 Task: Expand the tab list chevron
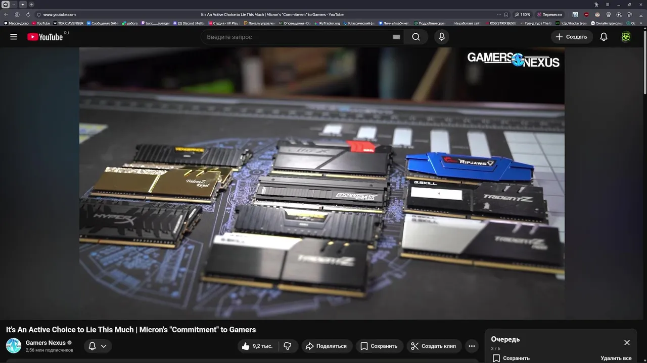tap(14, 5)
